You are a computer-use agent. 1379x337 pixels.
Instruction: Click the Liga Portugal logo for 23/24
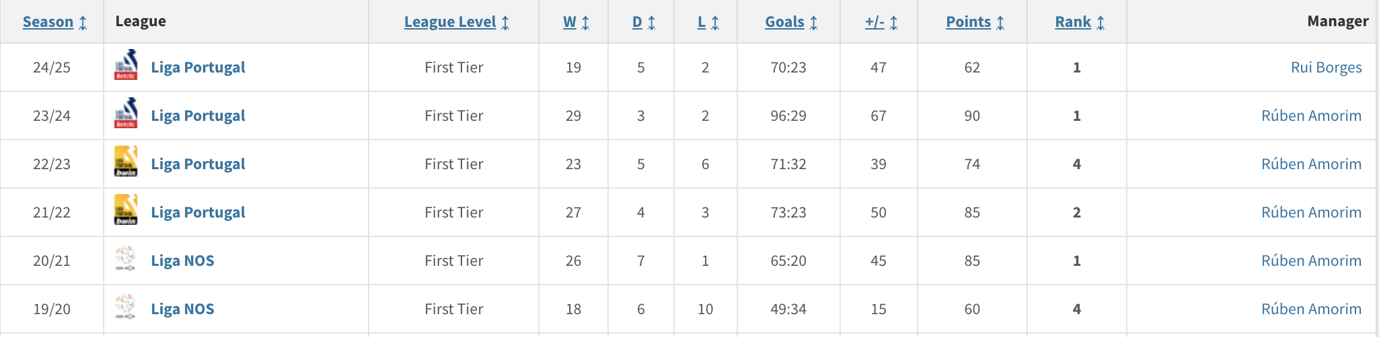pyautogui.click(x=126, y=113)
